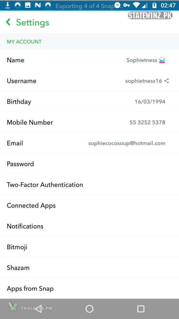Open Apps from Snap

[89, 288]
